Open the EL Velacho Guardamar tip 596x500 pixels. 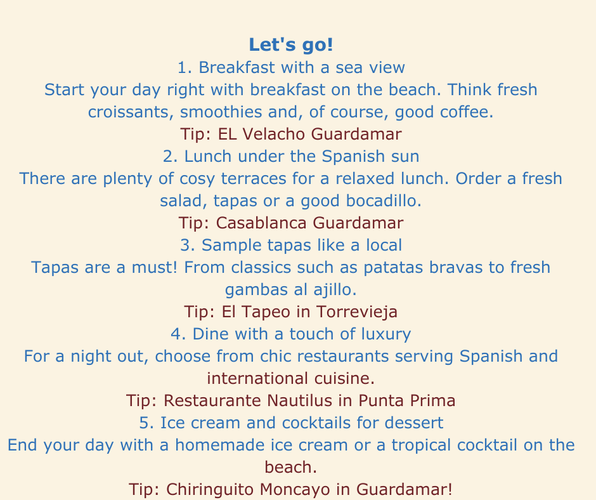pos(291,134)
